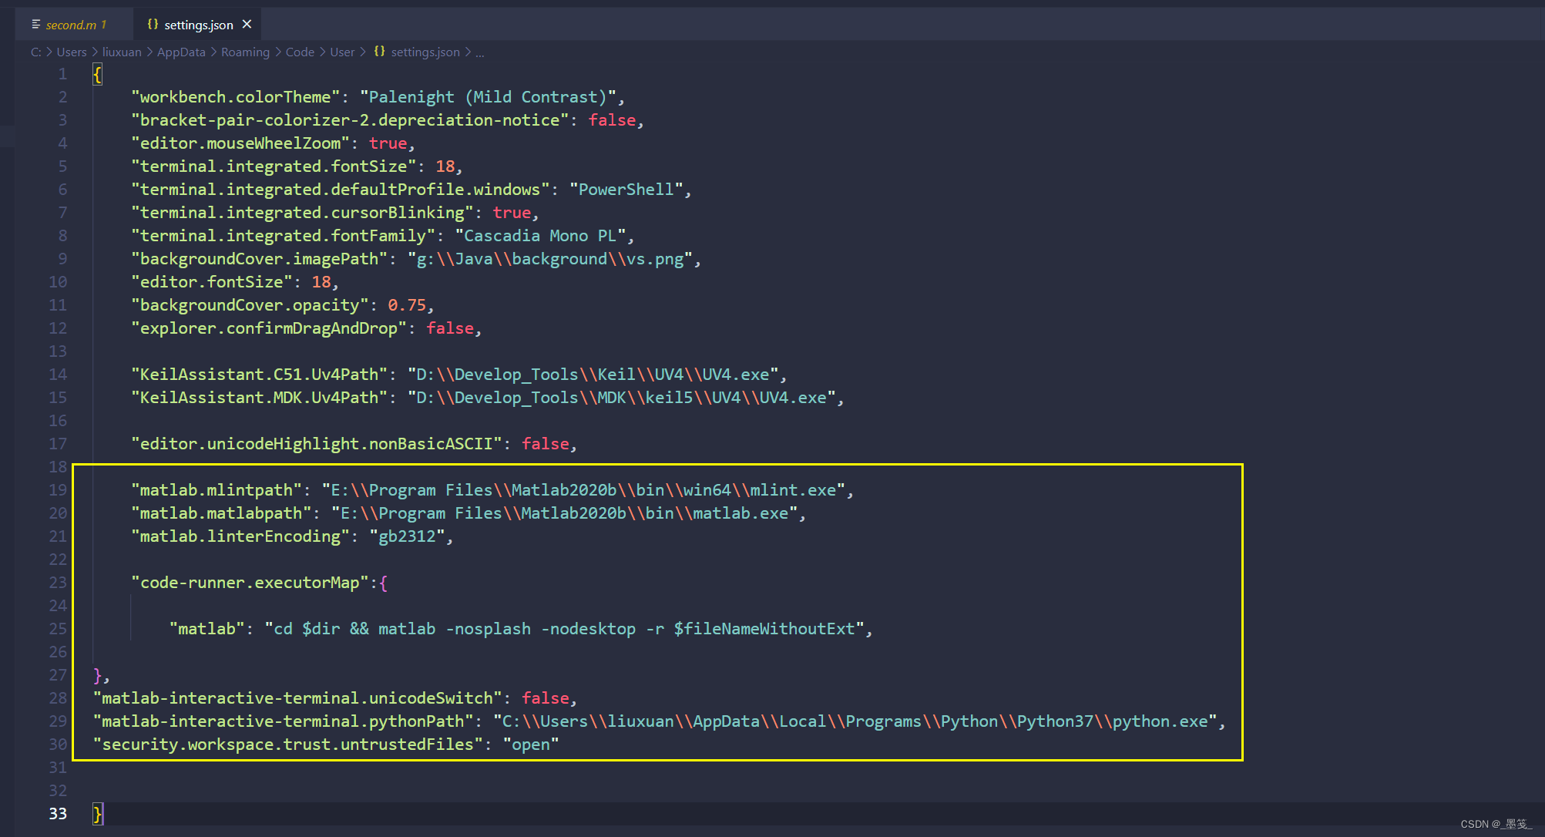Image resolution: width=1545 pixels, height=837 pixels.
Task: Click the "security.workspace.trust.untrustedFiles" key
Action: 288,745
